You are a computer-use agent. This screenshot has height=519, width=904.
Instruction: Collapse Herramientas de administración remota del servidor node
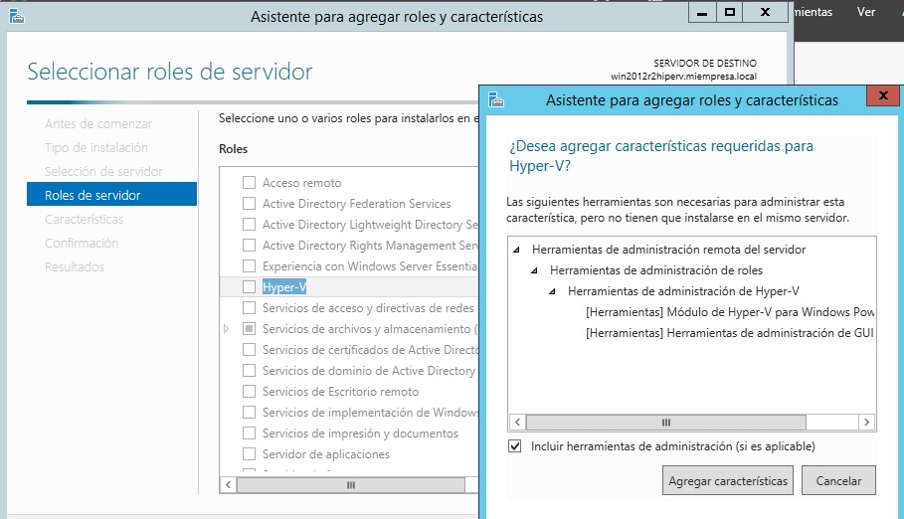coord(517,250)
